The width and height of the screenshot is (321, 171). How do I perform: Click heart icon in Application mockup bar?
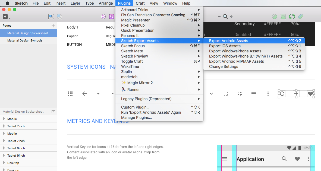(x=297, y=159)
